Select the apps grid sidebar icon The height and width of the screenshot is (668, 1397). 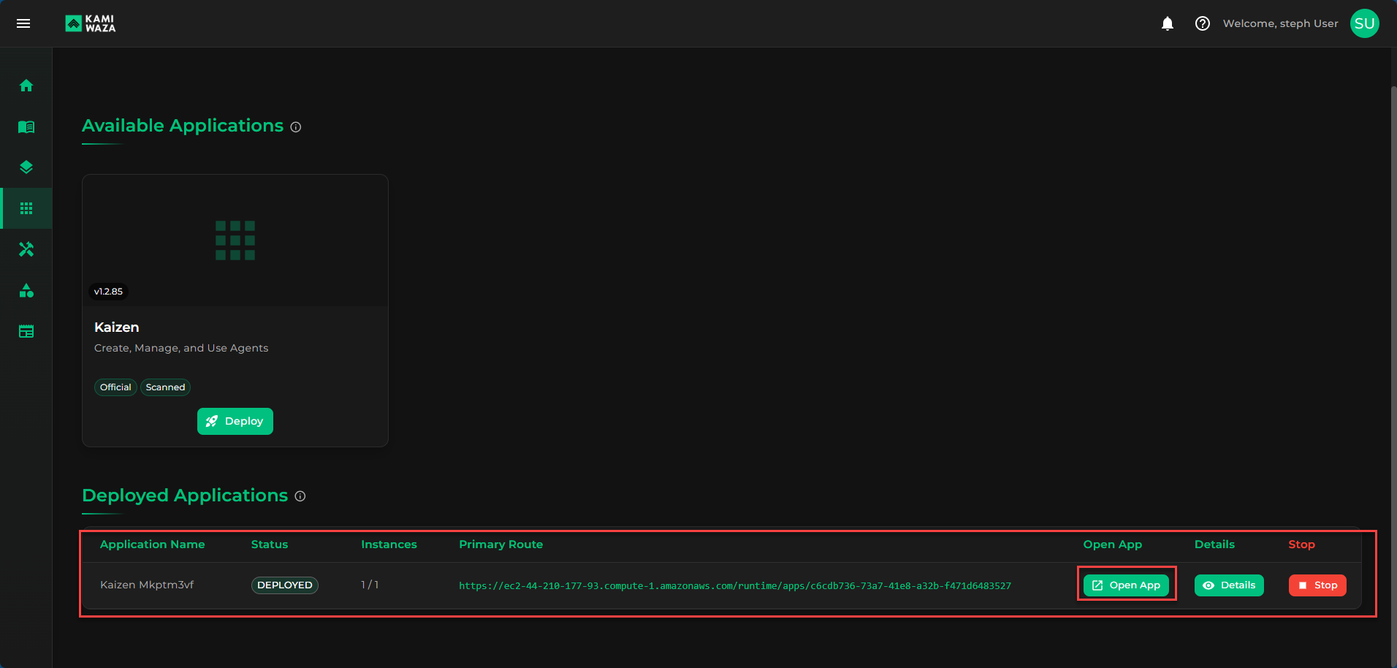(x=26, y=208)
